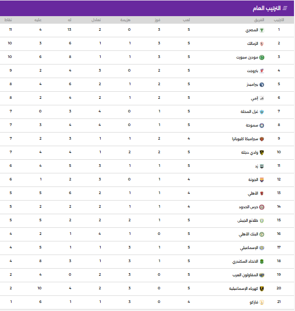Click rank number 20 for كهرباء الإسماعيلية
The height and width of the screenshot is (311, 295).
tap(279, 288)
